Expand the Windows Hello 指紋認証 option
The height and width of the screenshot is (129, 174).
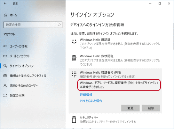click(x=115, y=60)
